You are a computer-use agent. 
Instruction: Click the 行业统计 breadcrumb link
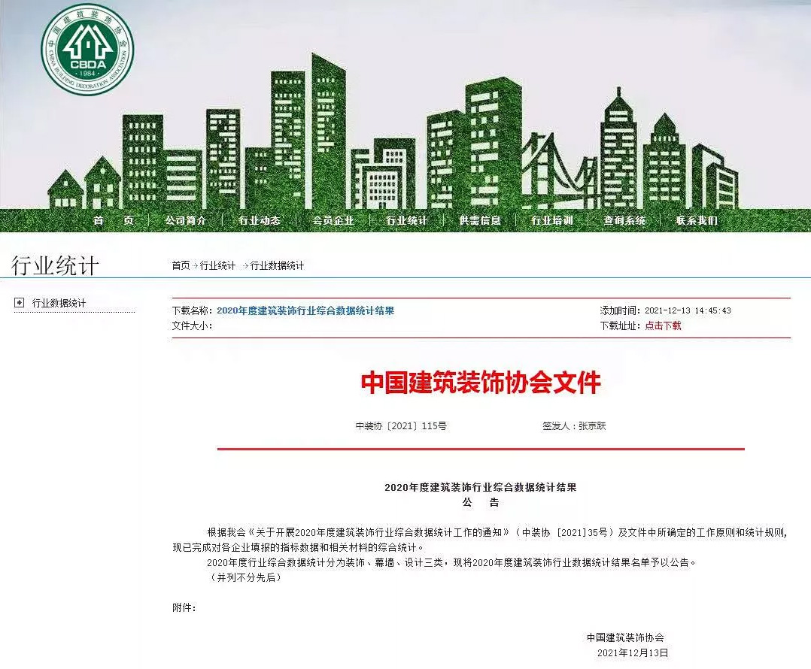(x=217, y=265)
